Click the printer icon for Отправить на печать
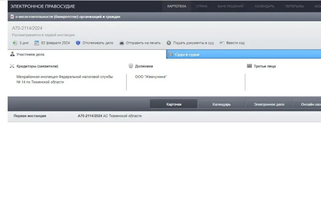This screenshot has height=211, width=321. pos(122,43)
